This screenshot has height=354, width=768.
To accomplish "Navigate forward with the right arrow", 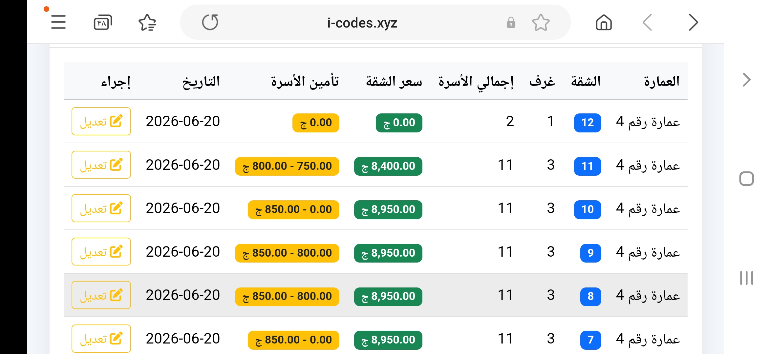I will [693, 22].
